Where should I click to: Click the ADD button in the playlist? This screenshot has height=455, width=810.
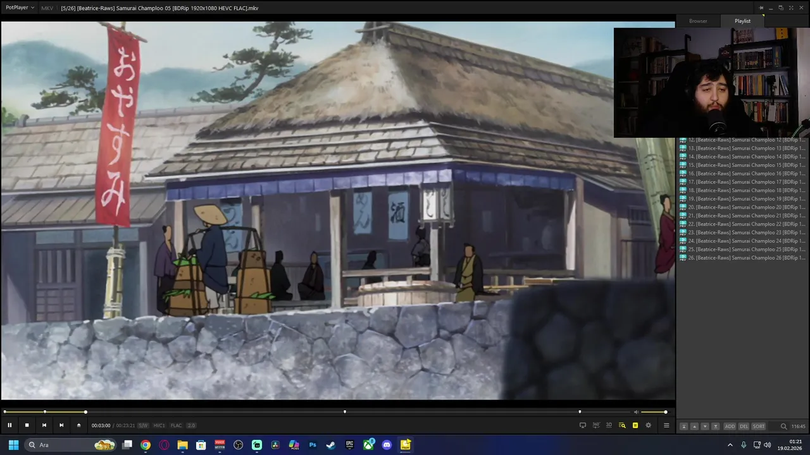click(730, 427)
